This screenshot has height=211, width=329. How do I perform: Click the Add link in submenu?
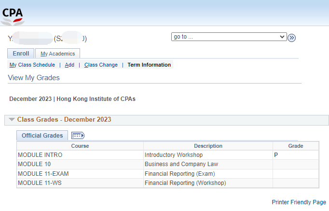tap(69, 65)
